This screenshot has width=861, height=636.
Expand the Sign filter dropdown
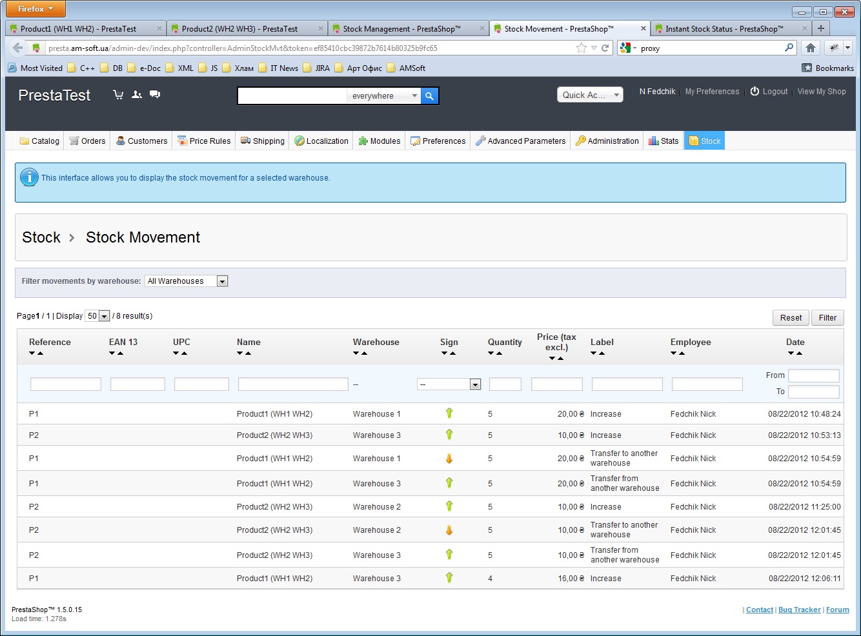click(475, 384)
